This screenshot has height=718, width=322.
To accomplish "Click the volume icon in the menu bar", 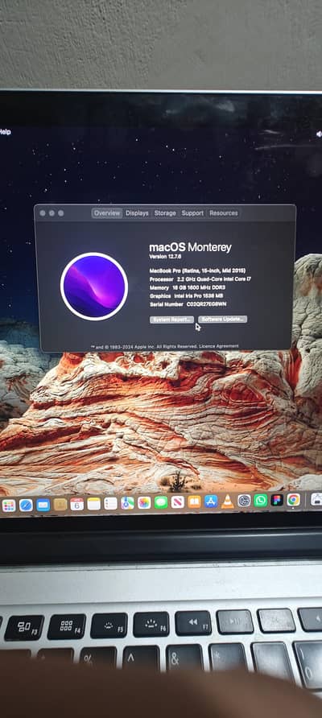I will click(319, 134).
